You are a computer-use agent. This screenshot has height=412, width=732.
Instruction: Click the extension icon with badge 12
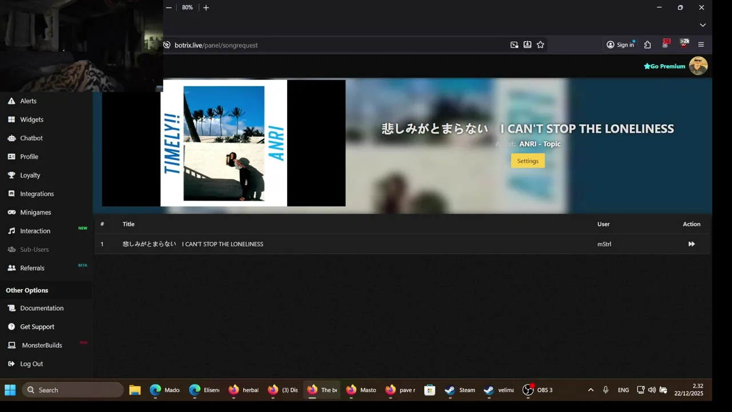coord(666,43)
